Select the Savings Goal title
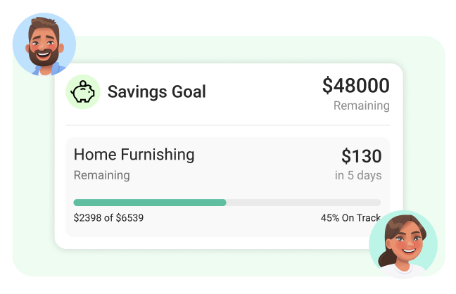456x294 pixels. pyautogui.click(x=156, y=91)
